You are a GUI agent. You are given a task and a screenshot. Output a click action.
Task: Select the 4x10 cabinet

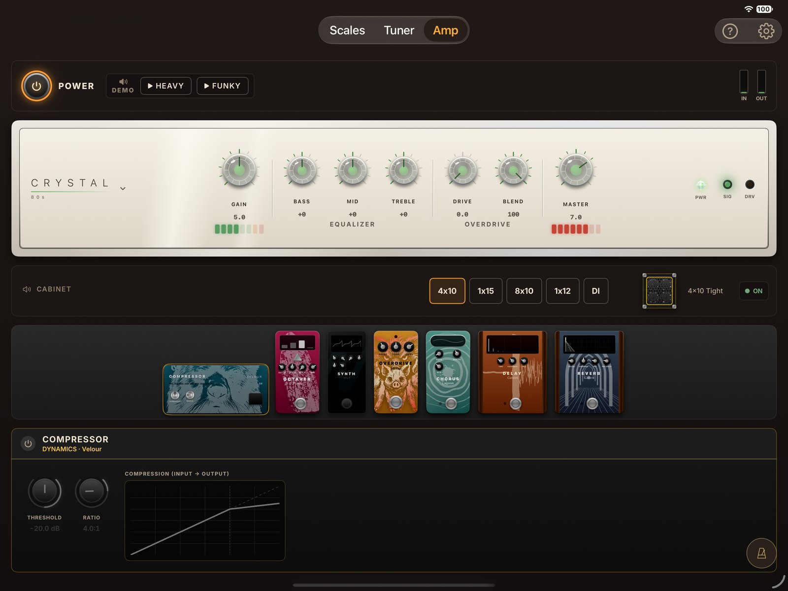pyautogui.click(x=447, y=291)
